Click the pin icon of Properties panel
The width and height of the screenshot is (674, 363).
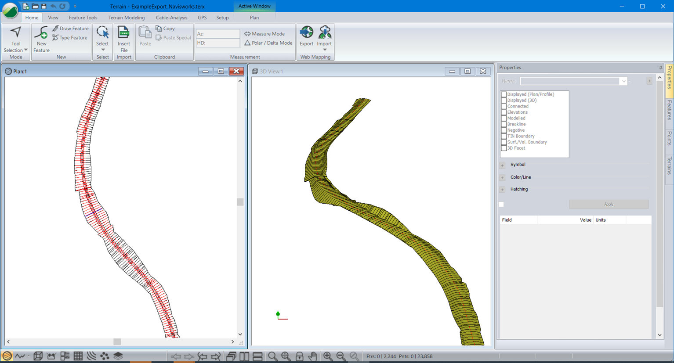click(660, 68)
